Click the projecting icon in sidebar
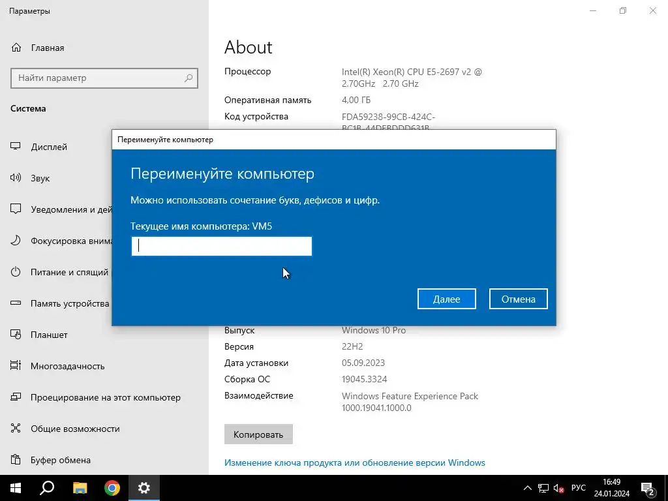This screenshot has width=668, height=501. point(16,397)
